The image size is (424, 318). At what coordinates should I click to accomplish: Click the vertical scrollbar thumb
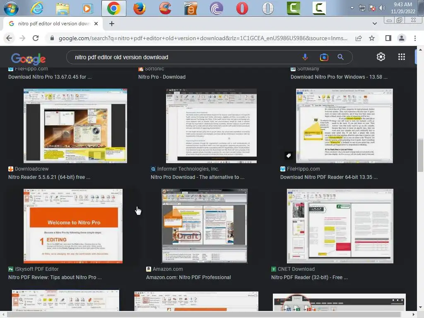pyautogui.click(x=420, y=155)
